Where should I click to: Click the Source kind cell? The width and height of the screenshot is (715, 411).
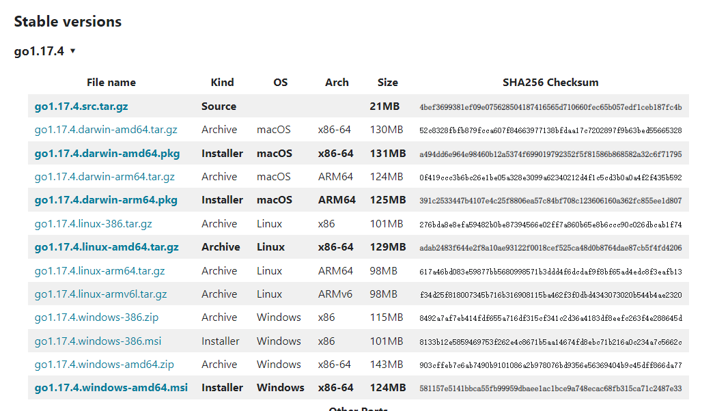(219, 107)
